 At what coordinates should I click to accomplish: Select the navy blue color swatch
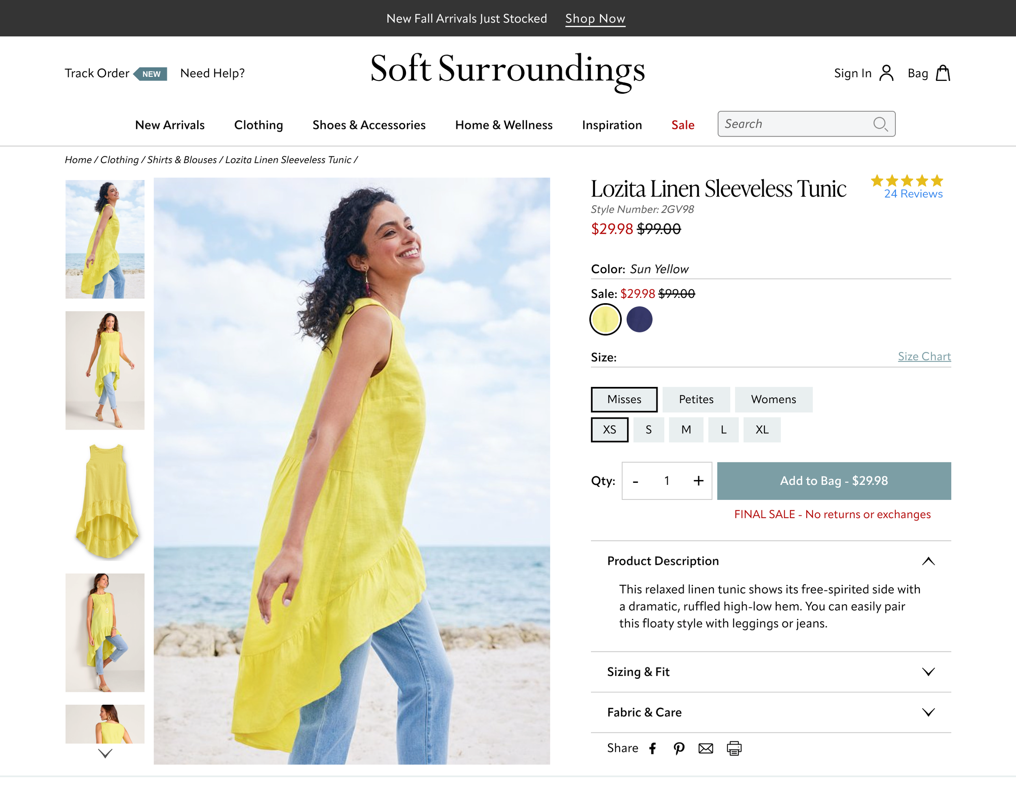point(640,319)
